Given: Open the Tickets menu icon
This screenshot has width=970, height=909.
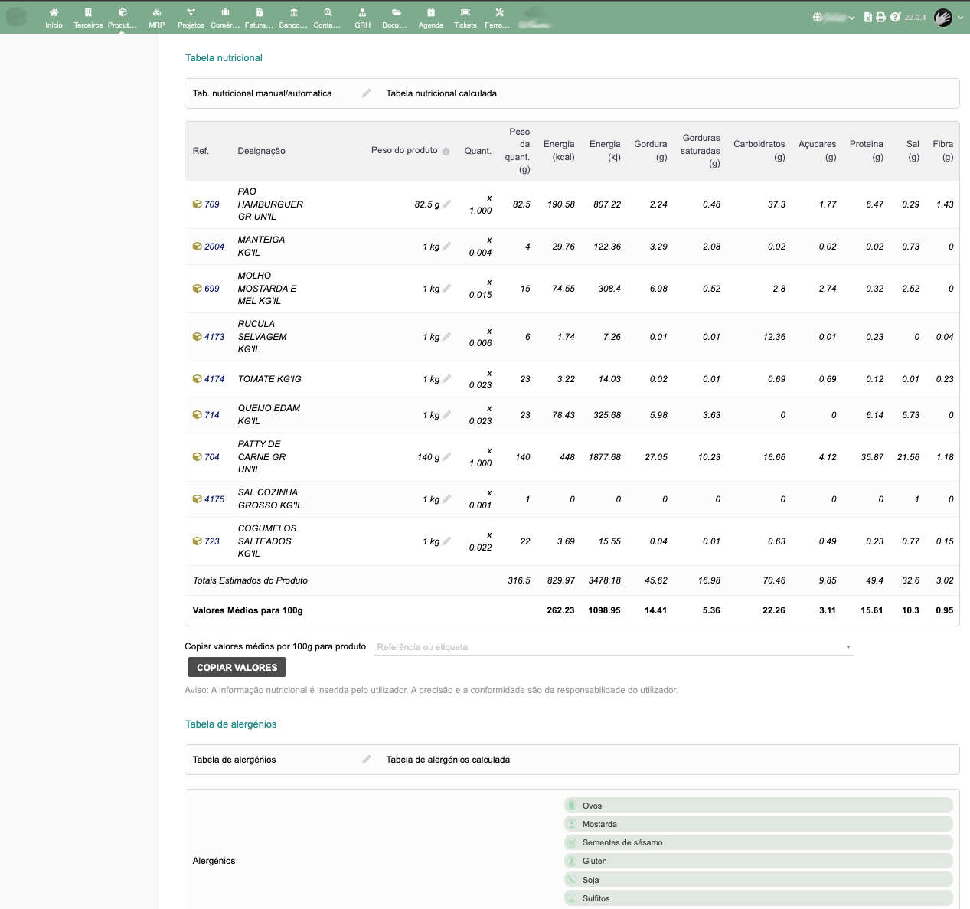Looking at the screenshot, I should pos(465,18).
